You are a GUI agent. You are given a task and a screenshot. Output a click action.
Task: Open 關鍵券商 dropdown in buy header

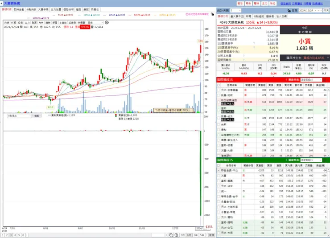311,80
